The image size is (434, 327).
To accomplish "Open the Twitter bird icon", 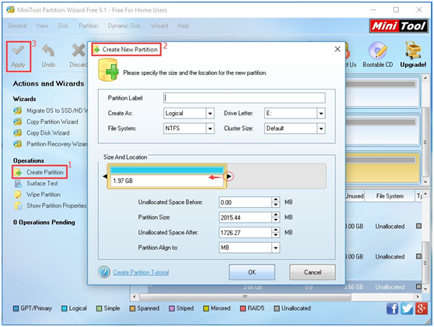I will (407, 308).
